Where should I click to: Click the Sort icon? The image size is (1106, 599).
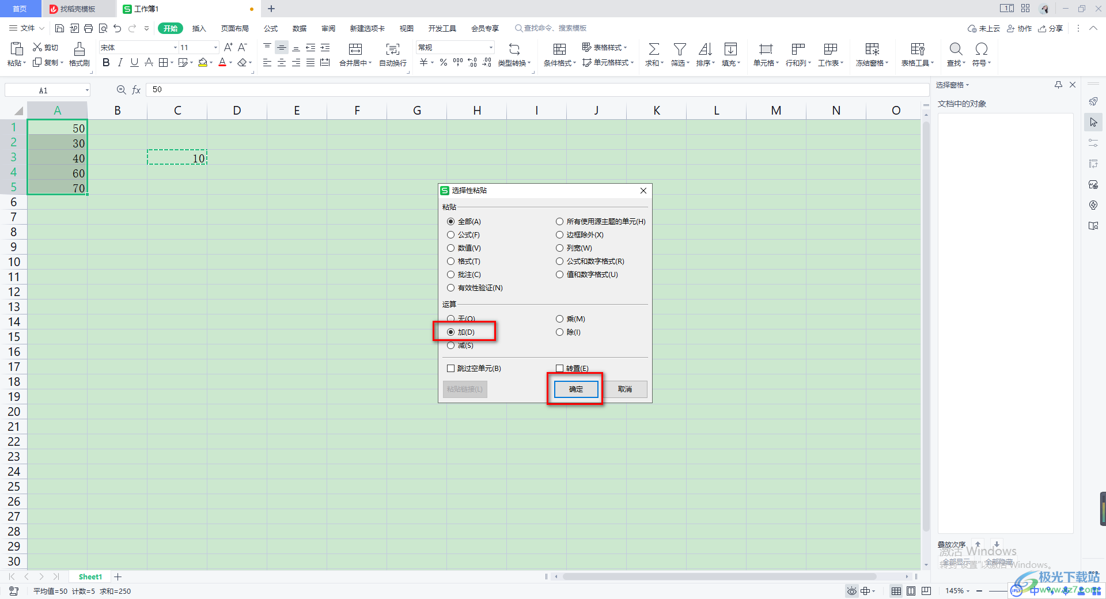point(705,49)
